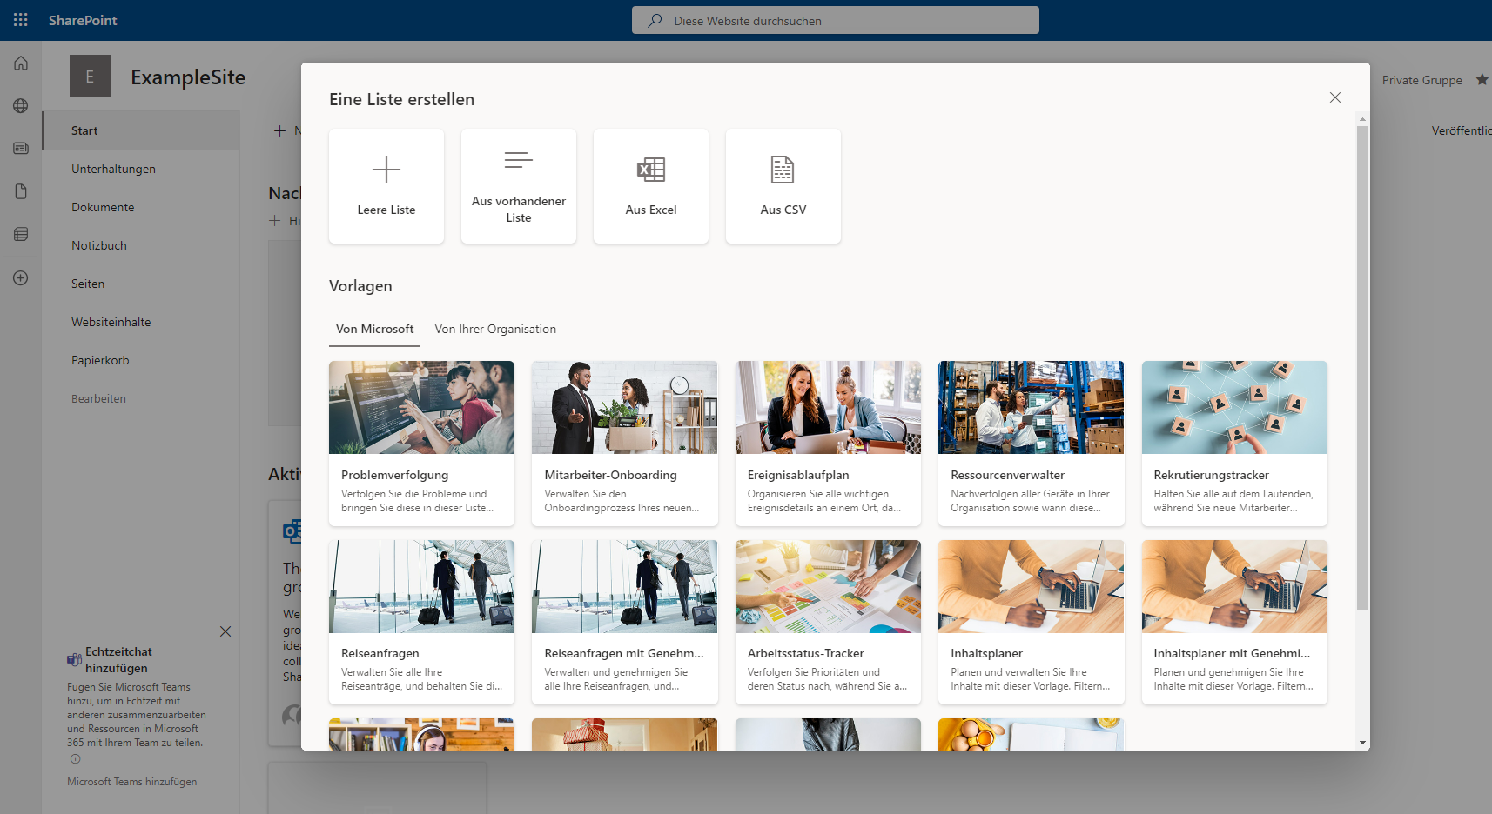
Task: Create list Aus Excel
Action: point(651,186)
